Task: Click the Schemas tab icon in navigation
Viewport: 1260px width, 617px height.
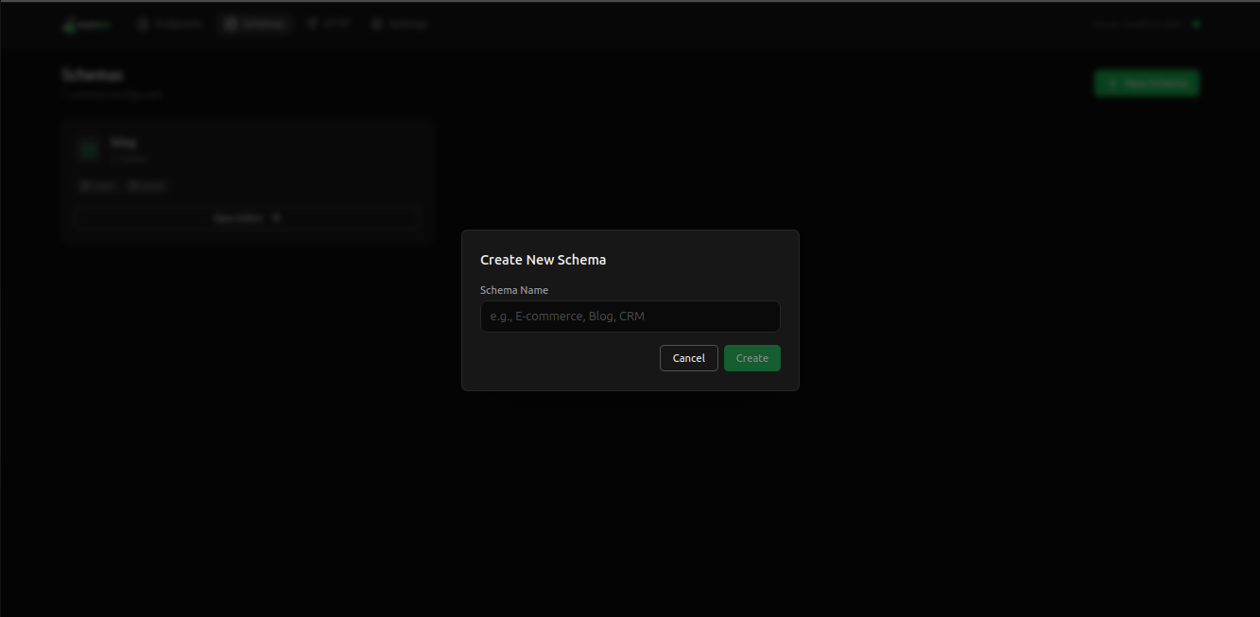Action: [x=231, y=24]
